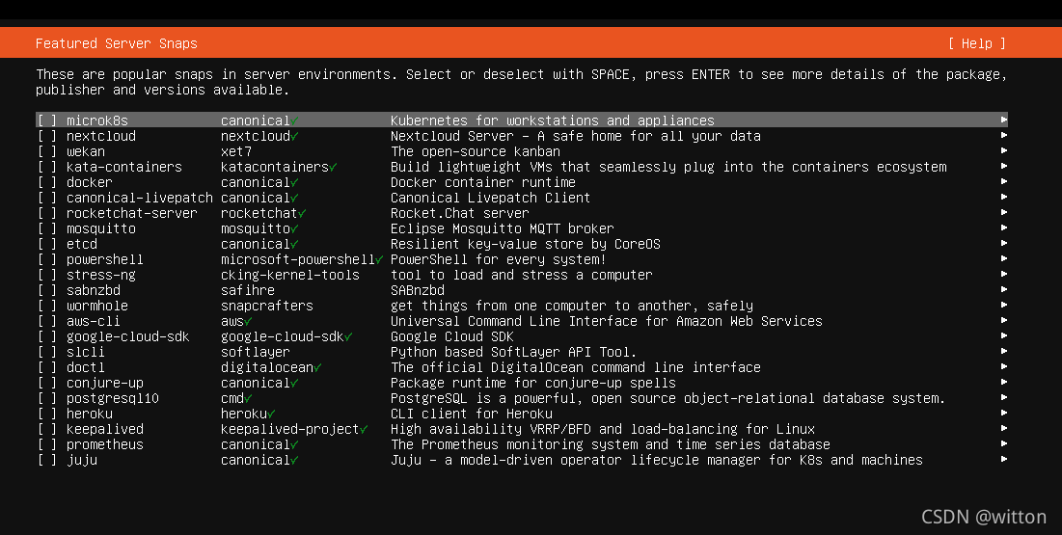
Task: Click the verified checkmark beside heroku publisher
Action: click(271, 414)
